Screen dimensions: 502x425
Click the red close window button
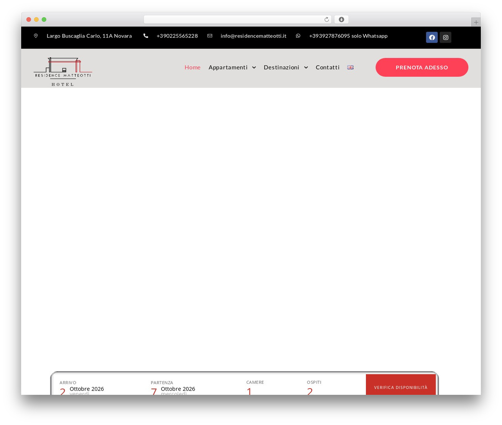[29, 20]
